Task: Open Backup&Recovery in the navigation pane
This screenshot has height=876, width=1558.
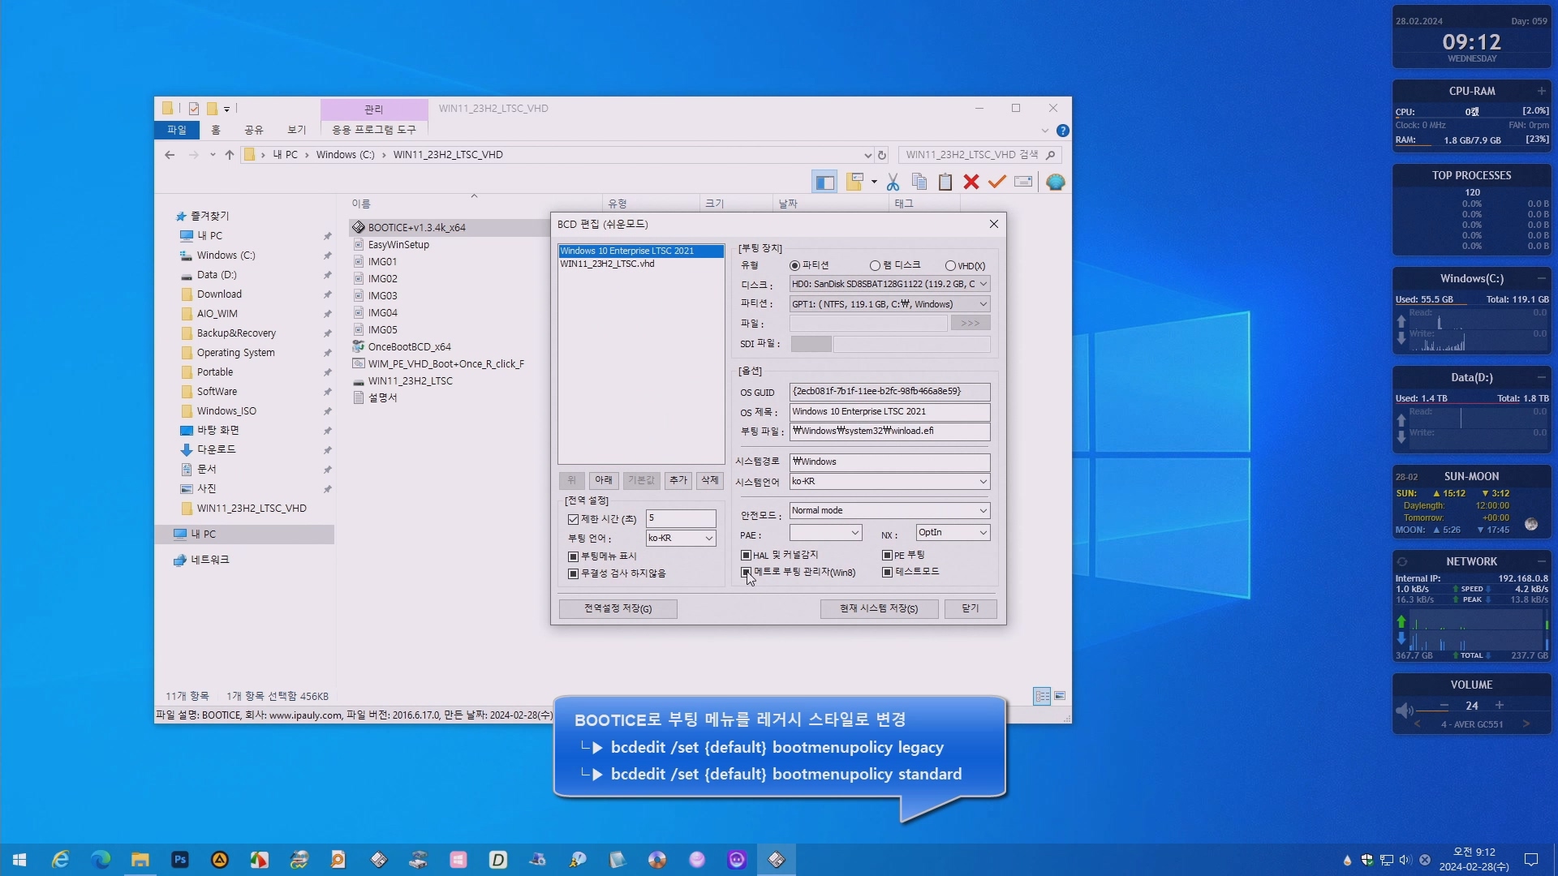Action: (x=236, y=333)
